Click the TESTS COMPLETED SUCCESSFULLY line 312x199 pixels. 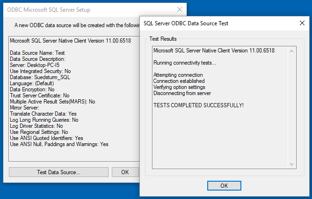click(198, 105)
